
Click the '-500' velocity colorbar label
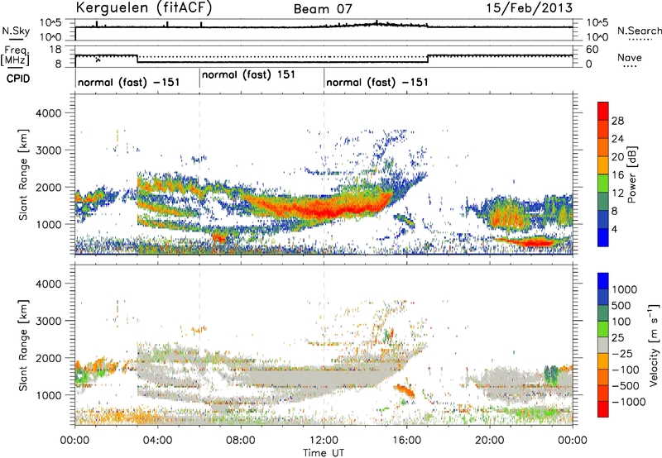[626, 386]
